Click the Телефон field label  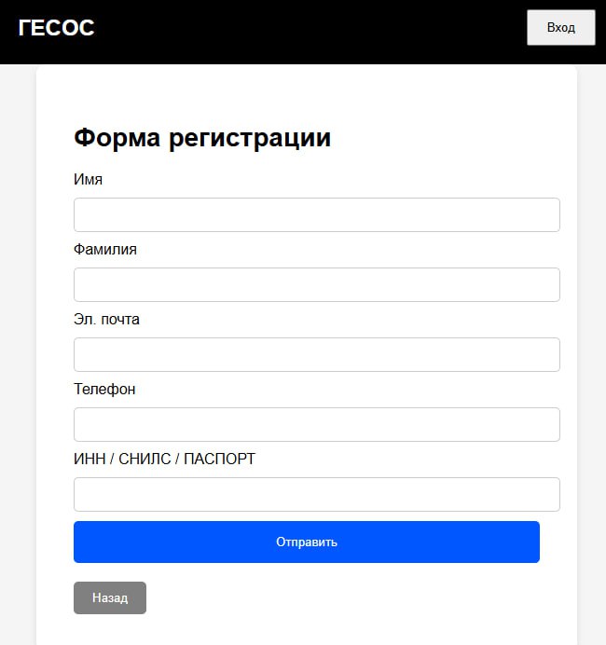tap(104, 389)
